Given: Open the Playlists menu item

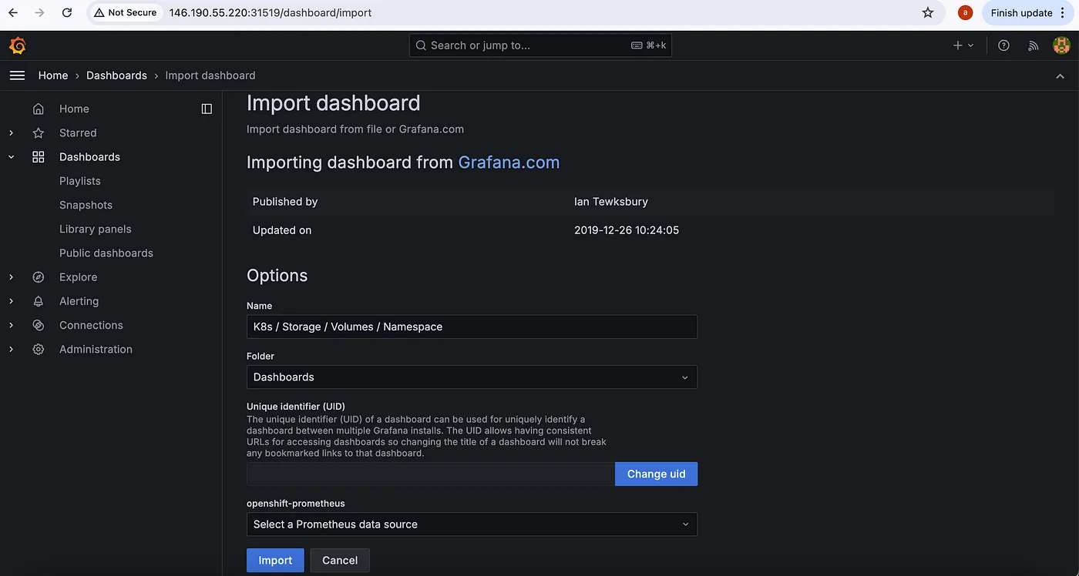Looking at the screenshot, I should [80, 181].
